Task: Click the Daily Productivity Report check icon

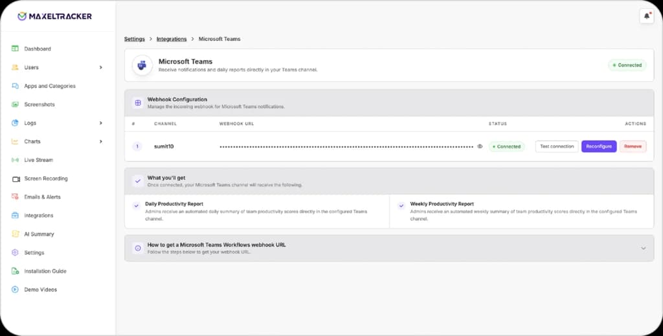Action: click(136, 206)
